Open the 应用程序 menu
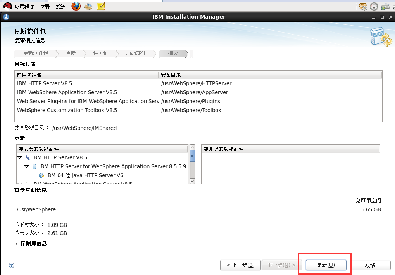The image size is (395, 275). coord(24,7)
